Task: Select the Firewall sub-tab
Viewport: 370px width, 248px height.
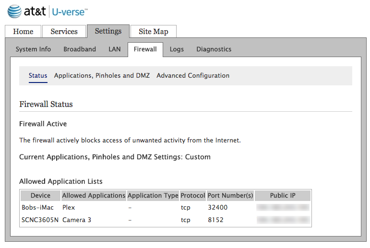Action: tap(145, 49)
